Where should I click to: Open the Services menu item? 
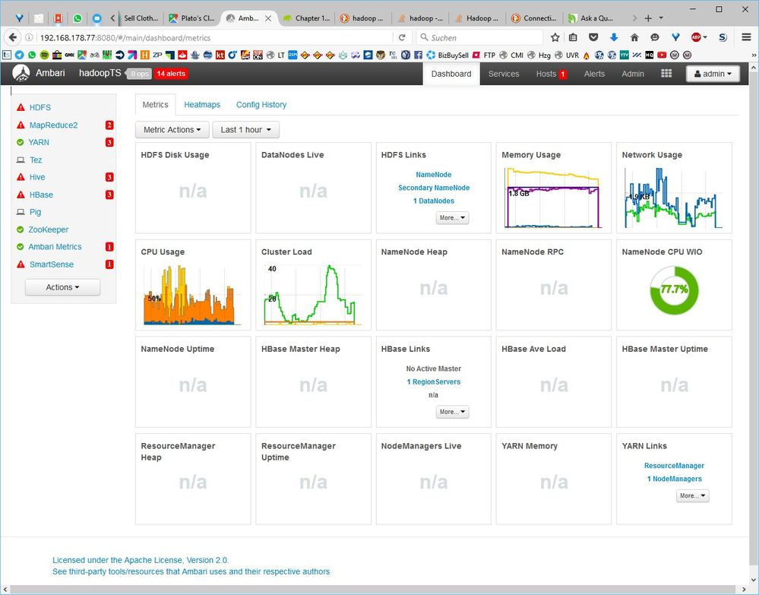pyautogui.click(x=504, y=74)
